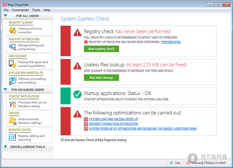The height and width of the screenshot is (168, 233).
Task: Open Registry Optimization sidebar icon
Action: [12, 47]
